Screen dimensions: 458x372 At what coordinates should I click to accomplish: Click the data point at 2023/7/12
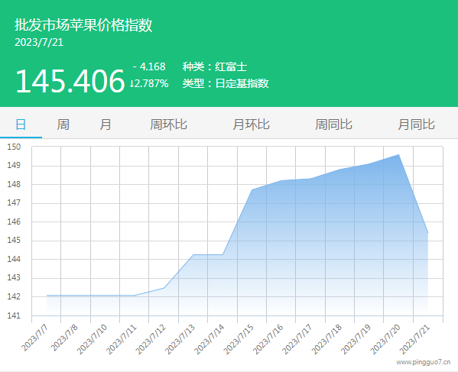click(164, 288)
